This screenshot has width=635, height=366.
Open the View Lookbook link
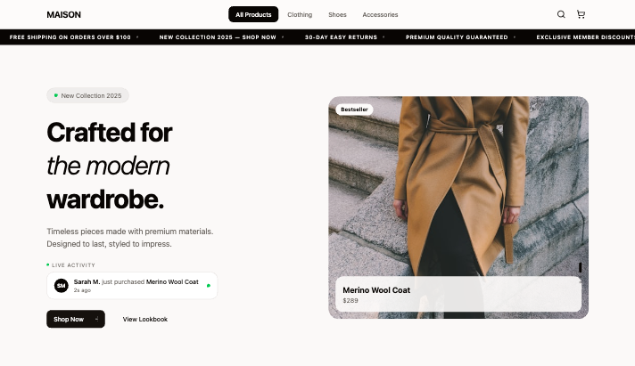point(145,319)
